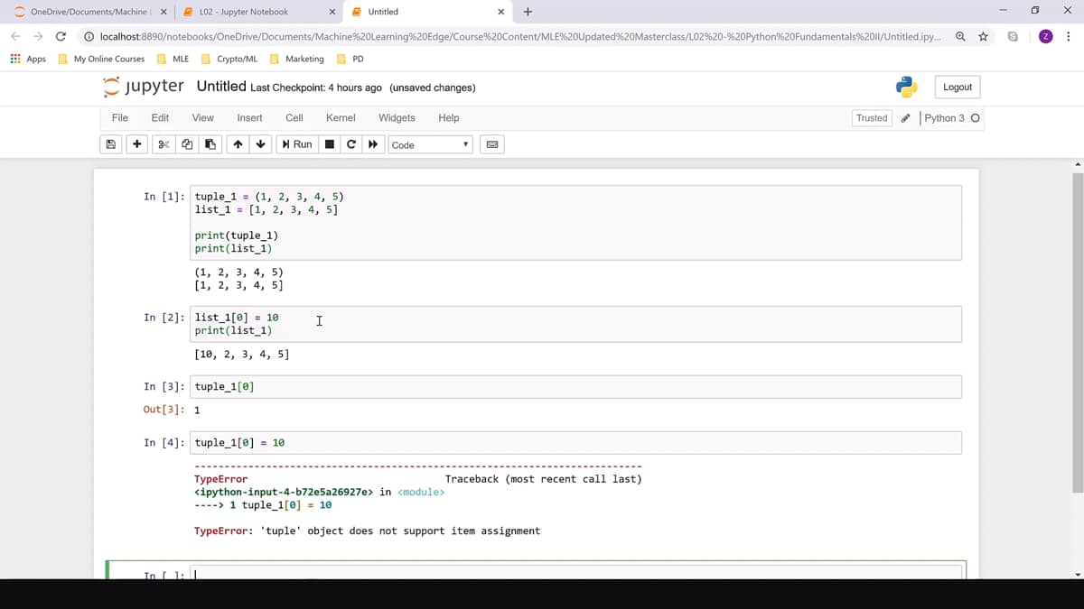Open the MLE bookmark folder
This screenshot has height=609, width=1084.
[173, 59]
